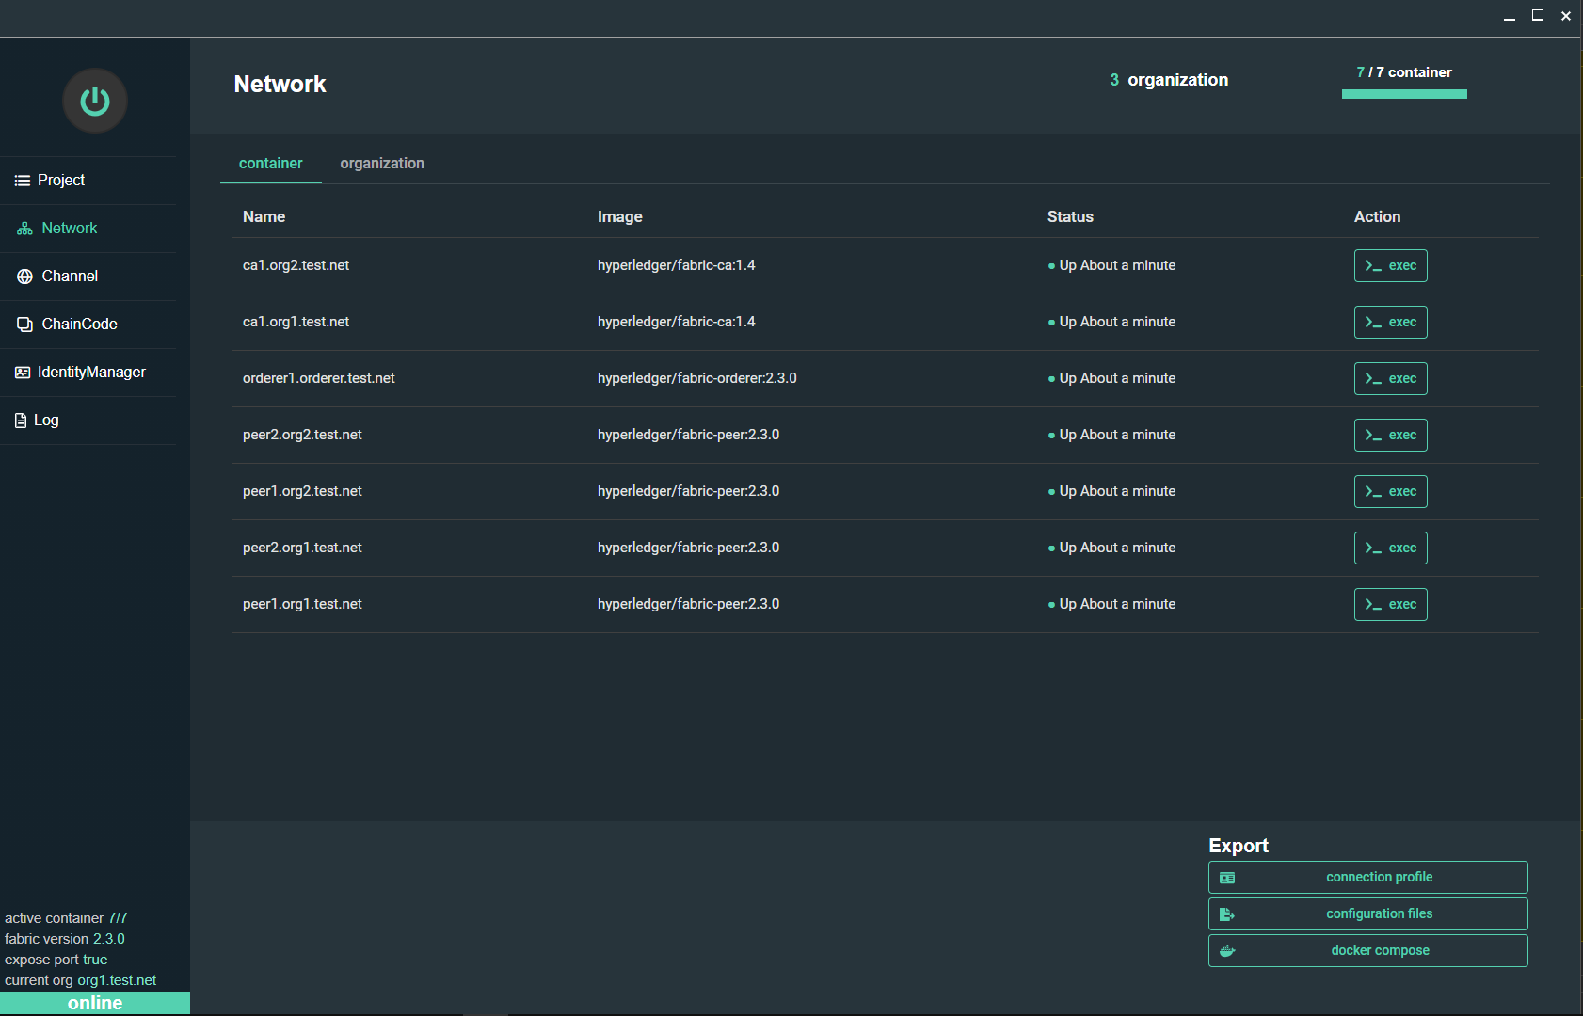
Task: Click the expose port true text
Action: pyautogui.click(x=56, y=960)
